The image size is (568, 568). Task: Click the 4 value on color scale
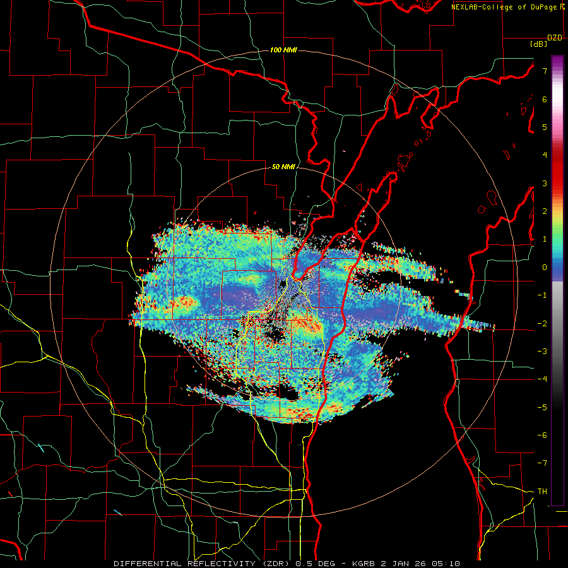click(x=545, y=155)
